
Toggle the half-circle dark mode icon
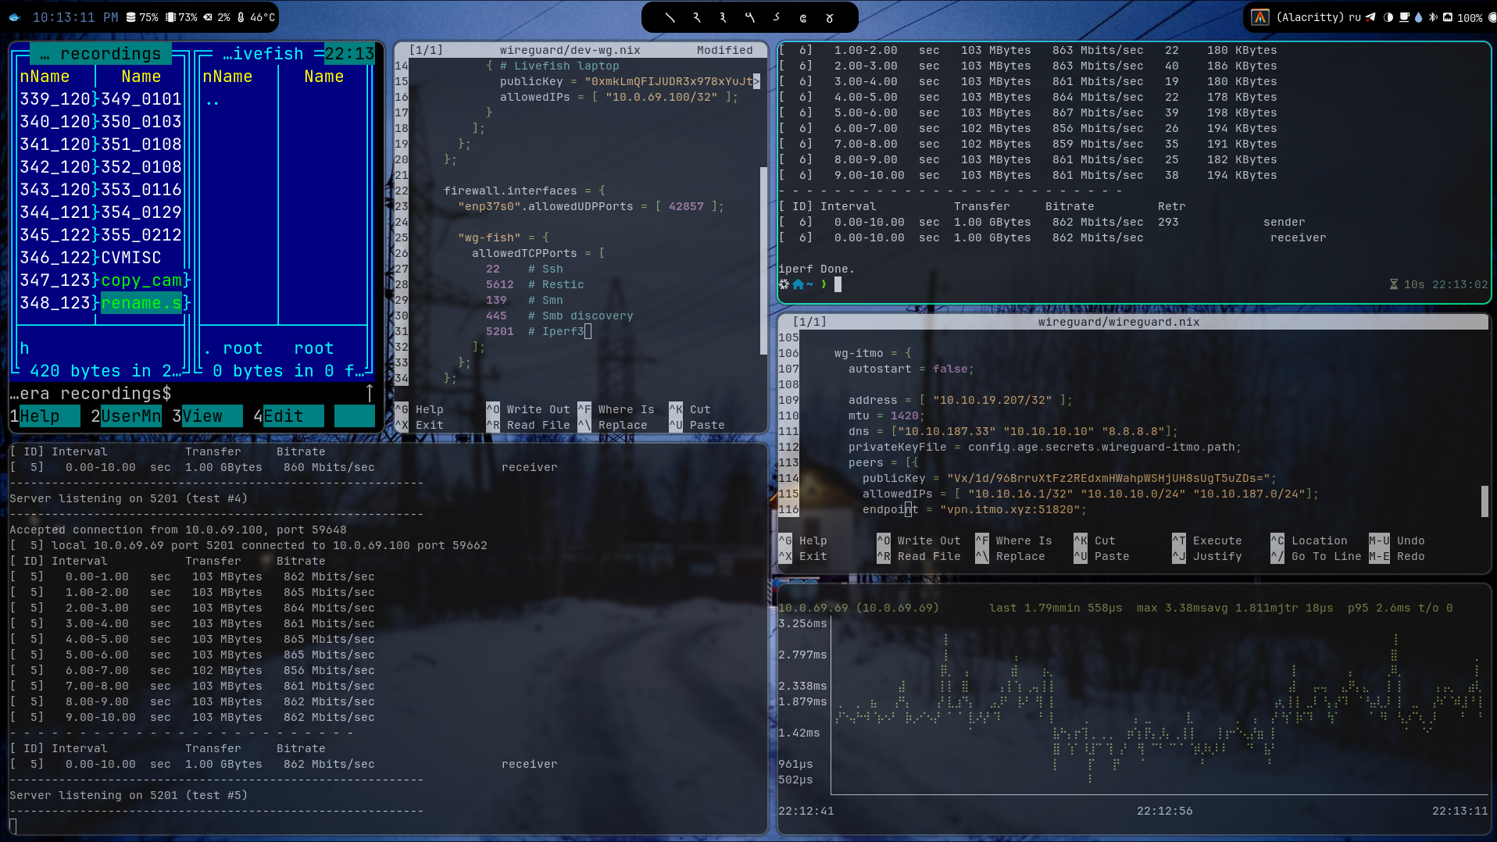pyautogui.click(x=1388, y=17)
